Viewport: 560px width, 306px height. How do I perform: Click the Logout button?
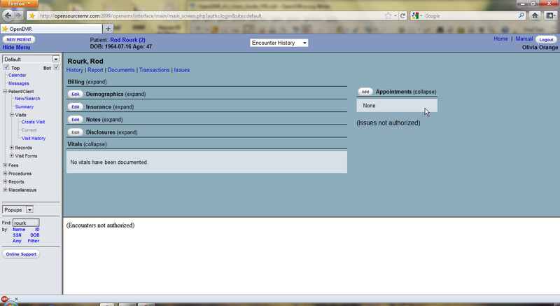546,40
